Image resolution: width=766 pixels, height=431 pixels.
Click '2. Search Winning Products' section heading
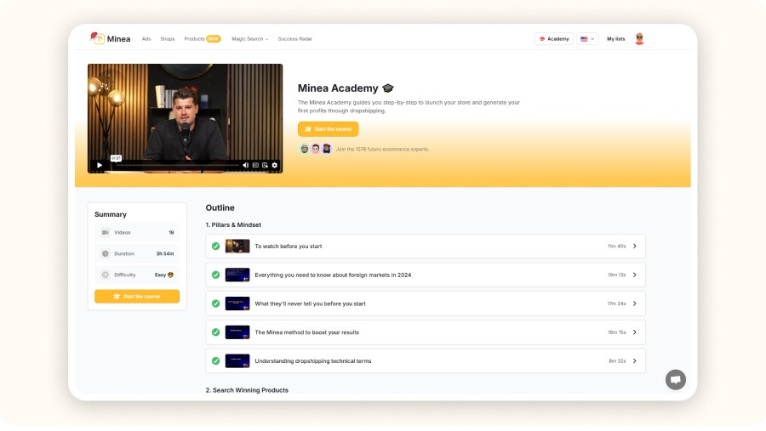point(247,390)
